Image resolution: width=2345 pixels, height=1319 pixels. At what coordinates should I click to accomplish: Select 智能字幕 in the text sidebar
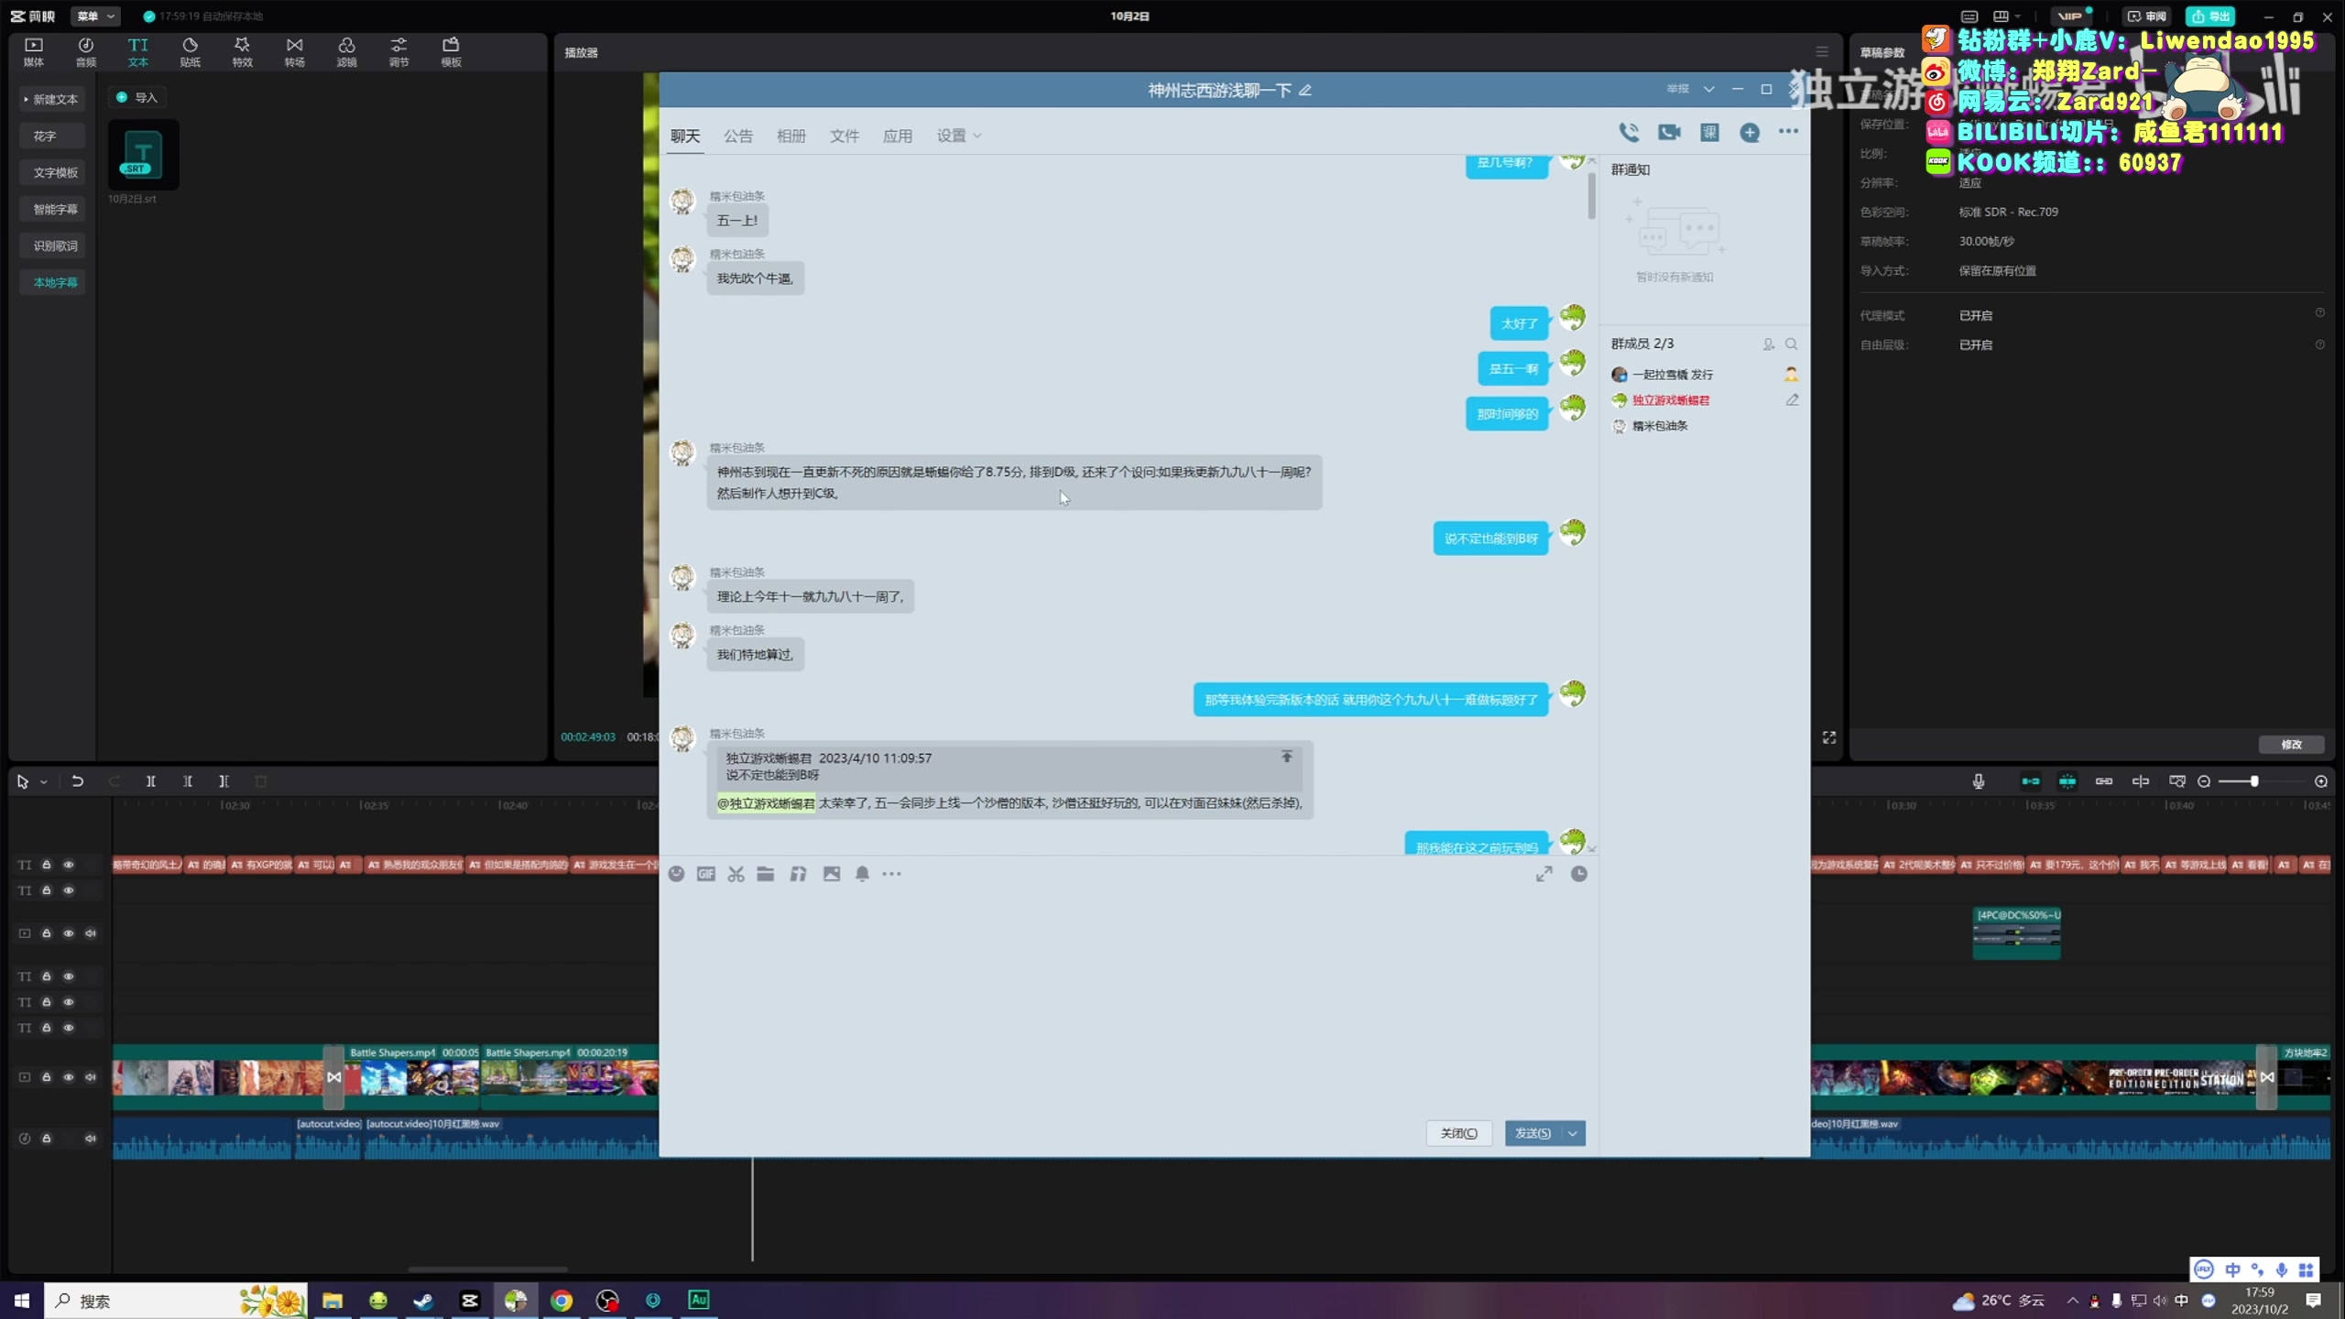[55, 209]
